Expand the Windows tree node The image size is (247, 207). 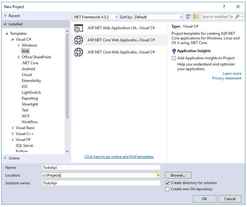tap(19, 45)
